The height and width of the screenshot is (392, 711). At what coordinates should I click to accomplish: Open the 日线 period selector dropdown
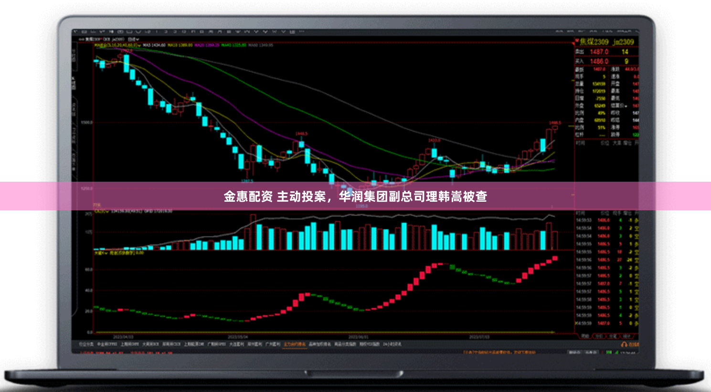(134, 39)
